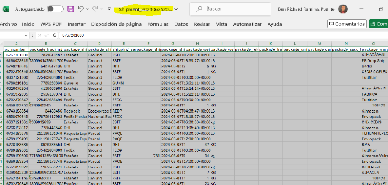Open the Comentarios pane button
The width and height of the screenshot is (388, 185).
[x=347, y=24]
